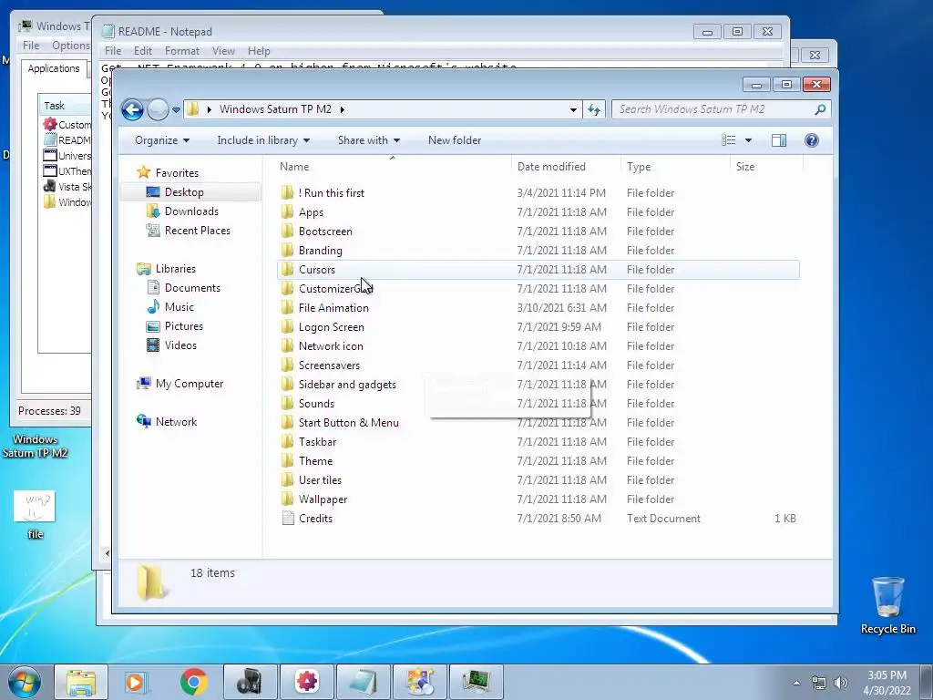Image resolution: width=933 pixels, height=700 pixels.
Task: Sort by the Name column header
Action: click(x=294, y=168)
